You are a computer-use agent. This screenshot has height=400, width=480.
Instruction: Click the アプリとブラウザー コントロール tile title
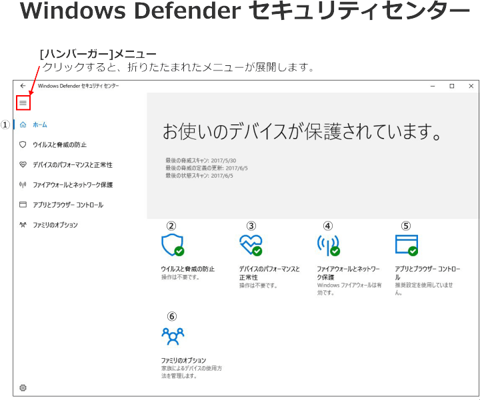point(427,273)
